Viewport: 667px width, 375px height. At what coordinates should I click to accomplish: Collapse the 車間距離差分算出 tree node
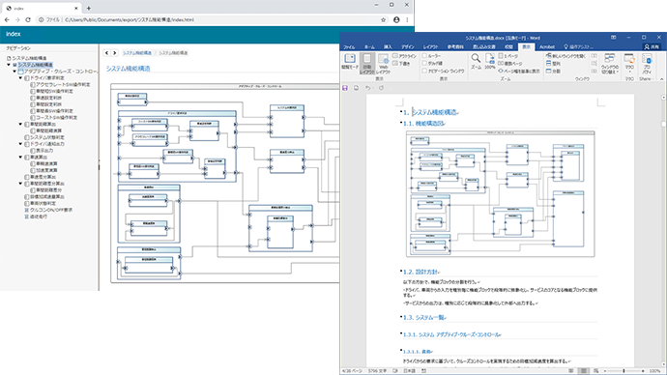(x=20, y=184)
